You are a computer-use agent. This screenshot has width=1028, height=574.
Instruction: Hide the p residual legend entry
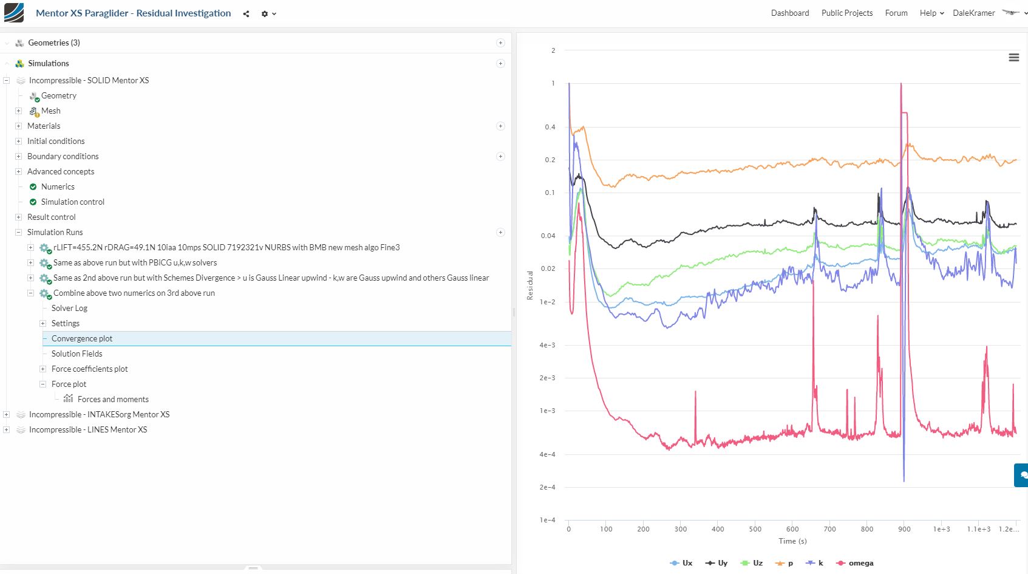click(x=784, y=563)
